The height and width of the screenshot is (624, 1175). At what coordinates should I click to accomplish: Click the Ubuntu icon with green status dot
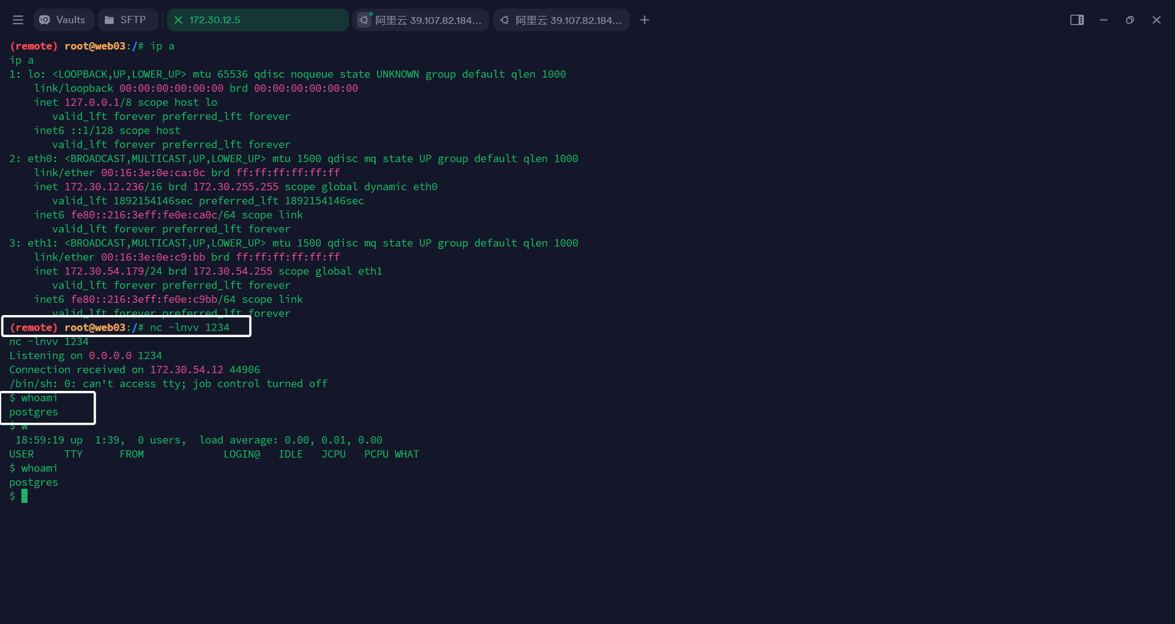364,20
